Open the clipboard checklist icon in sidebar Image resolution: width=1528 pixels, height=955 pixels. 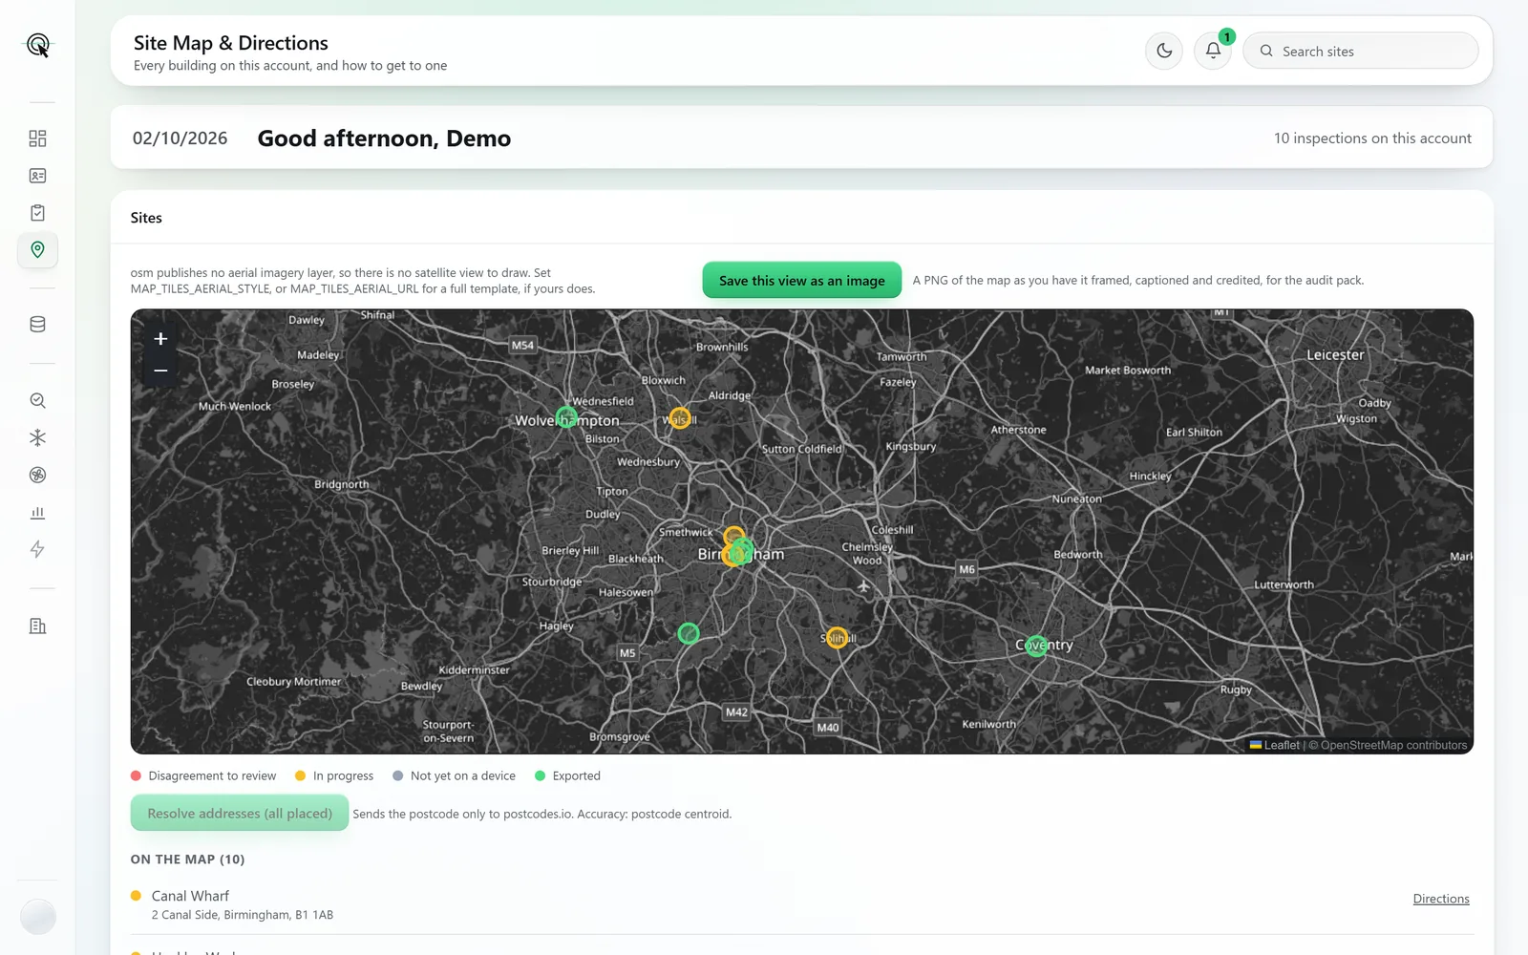point(37,213)
